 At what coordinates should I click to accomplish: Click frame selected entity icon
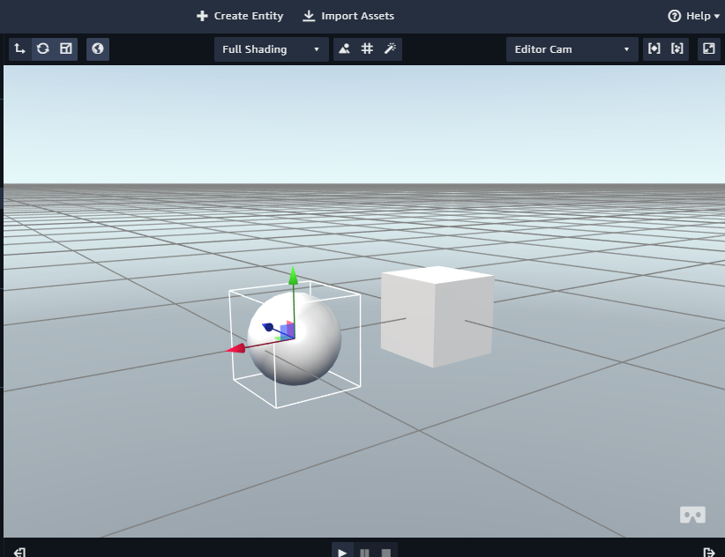(654, 48)
